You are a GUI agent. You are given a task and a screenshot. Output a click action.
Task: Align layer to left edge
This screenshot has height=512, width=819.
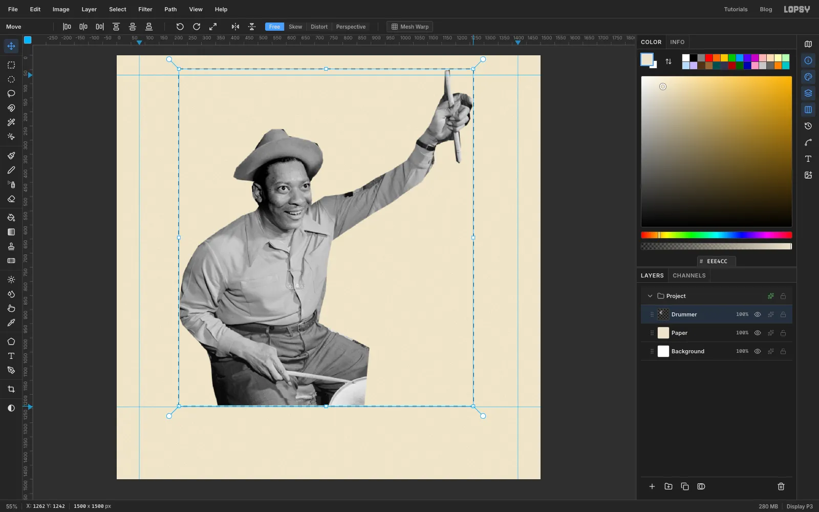67,27
